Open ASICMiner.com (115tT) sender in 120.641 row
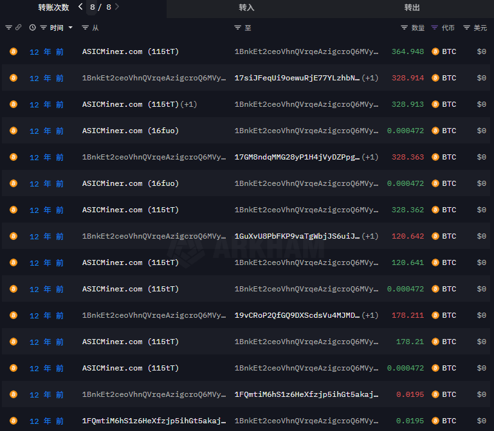Screen dimensions: 494x431 tap(131, 262)
